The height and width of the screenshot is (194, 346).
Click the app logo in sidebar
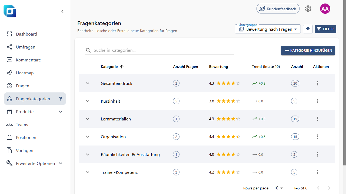point(10,11)
